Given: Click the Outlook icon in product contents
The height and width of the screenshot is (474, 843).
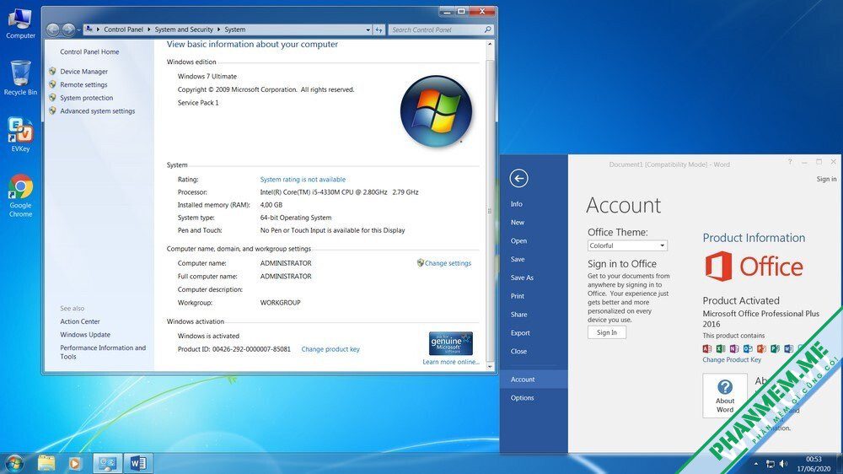Looking at the screenshot, I should (748, 348).
